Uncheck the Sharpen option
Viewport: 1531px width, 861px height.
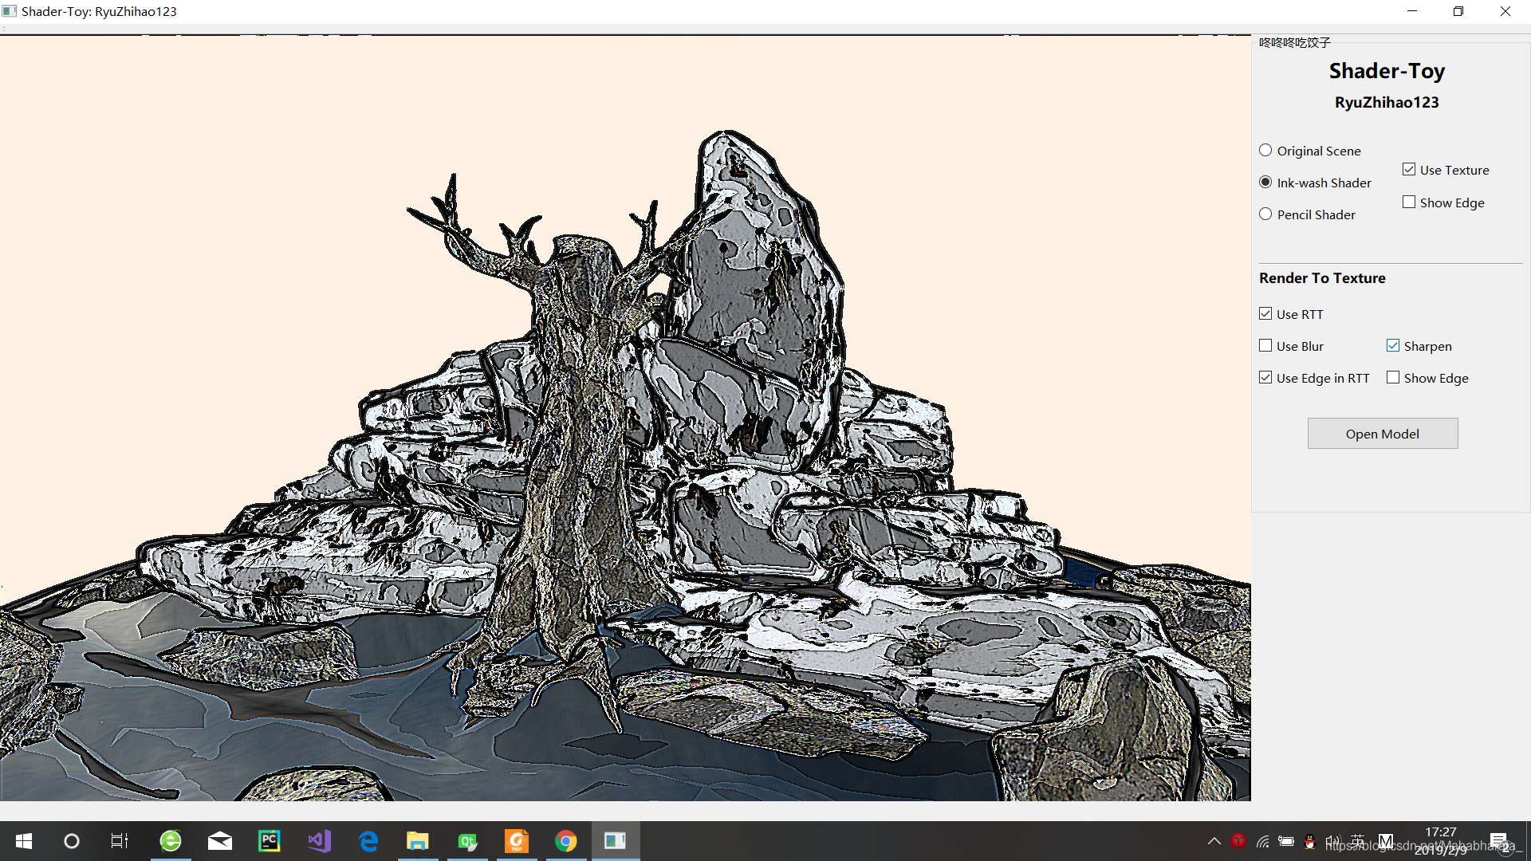click(x=1393, y=346)
